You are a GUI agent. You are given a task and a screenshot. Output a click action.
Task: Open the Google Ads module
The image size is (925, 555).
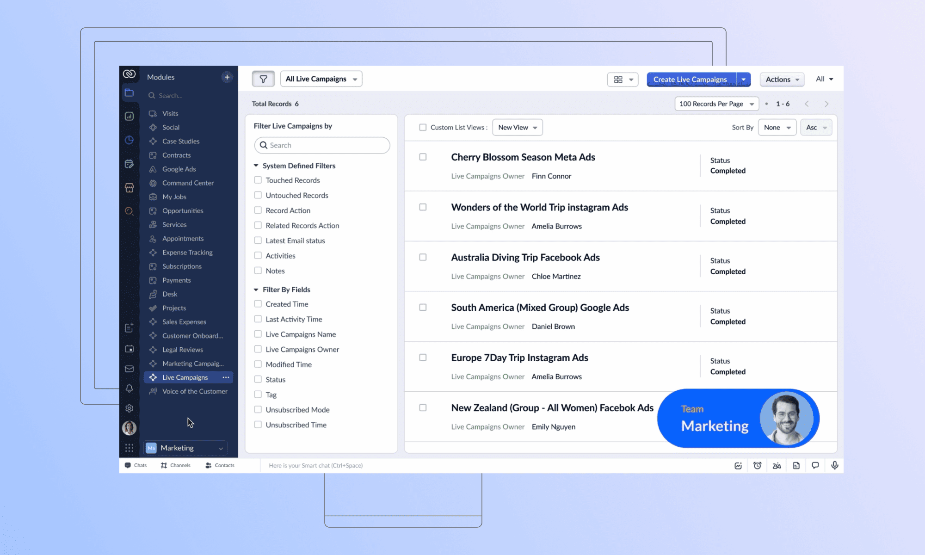pos(179,169)
